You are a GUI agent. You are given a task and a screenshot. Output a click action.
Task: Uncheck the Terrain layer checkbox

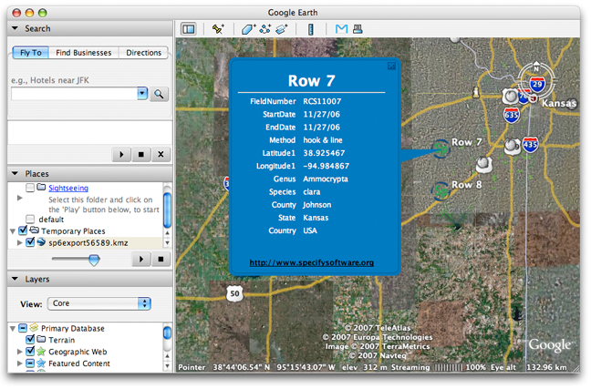coord(30,339)
